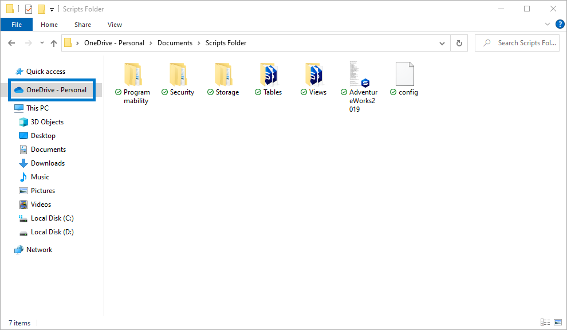Viewport: 567px width, 330px height.
Task: Click the Storage folder name label
Action: pyautogui.click(x=227, y=92)
